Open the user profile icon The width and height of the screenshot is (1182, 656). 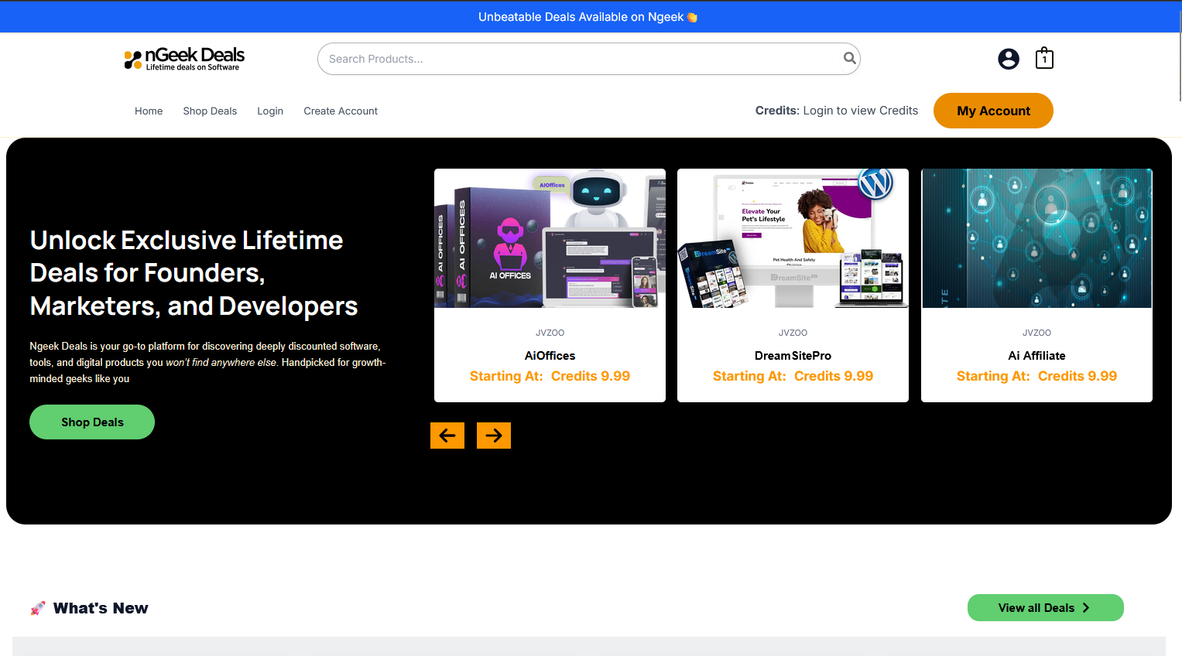[x=1008, y=59]
